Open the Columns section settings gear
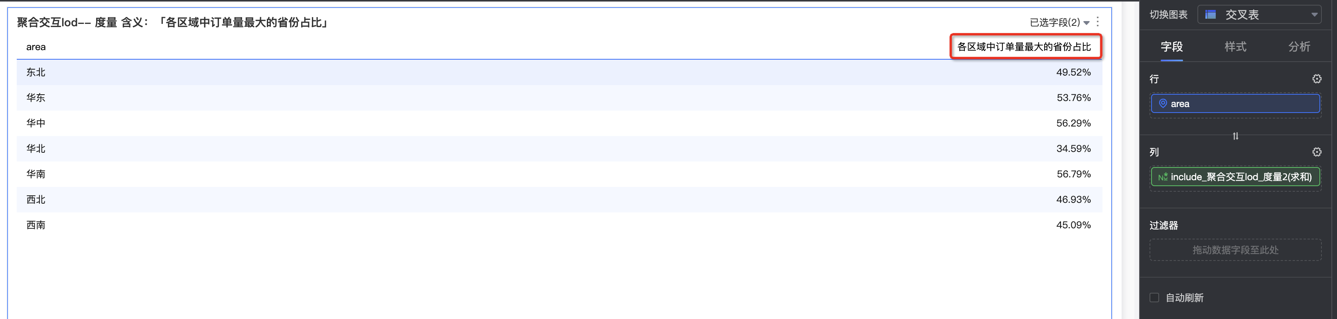This screenshot has height=319, width=1337. tap(1317, 152)
